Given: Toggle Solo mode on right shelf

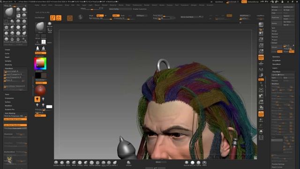Looking at the screenshot, I should (x=261, y=131).
